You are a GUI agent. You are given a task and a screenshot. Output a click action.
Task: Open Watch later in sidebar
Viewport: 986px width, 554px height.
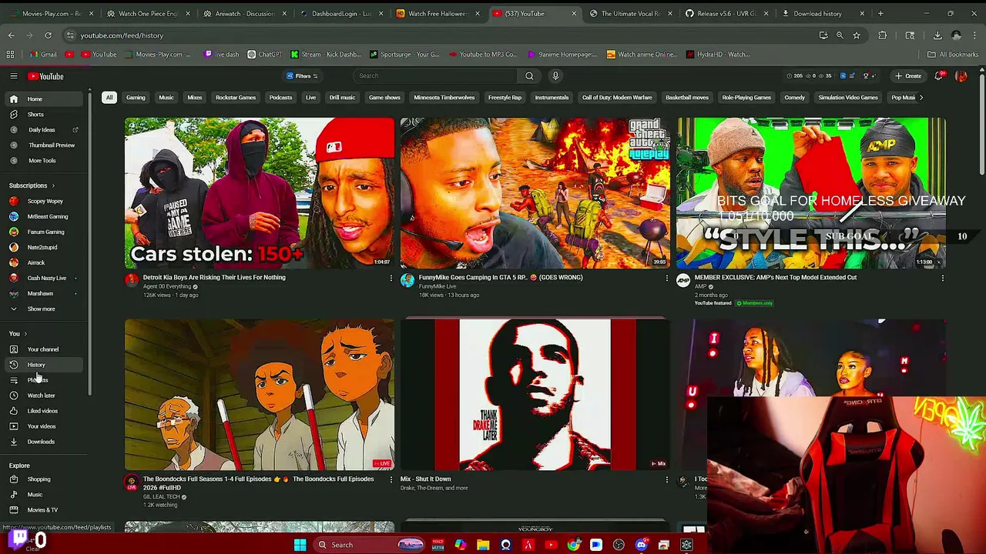(x=41, y=395)
